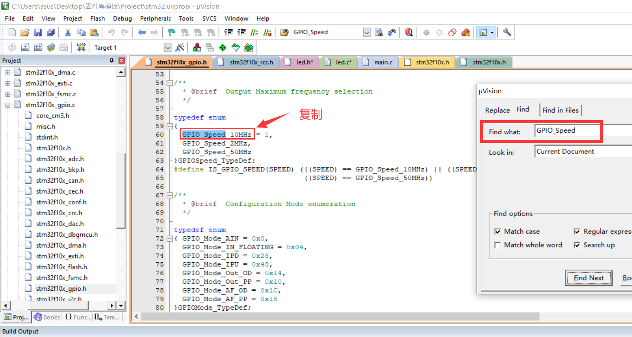Insert a bookmark with the flag icon
This screenshot has height=337, width=632.
coord(172,32)
